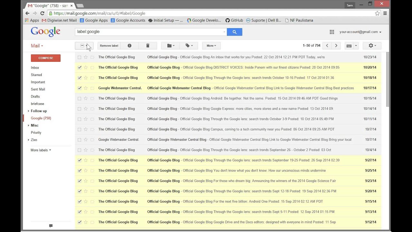Check the 10/4/14 search trends checkbox
412x232 pixels.
click(x=80, y=150)
